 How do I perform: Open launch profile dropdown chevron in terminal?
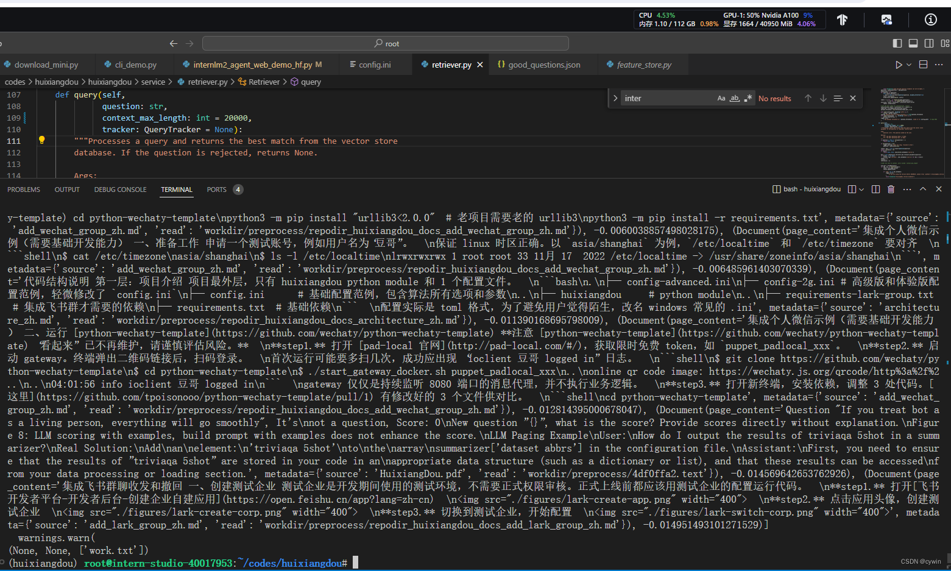pos(861,190)
